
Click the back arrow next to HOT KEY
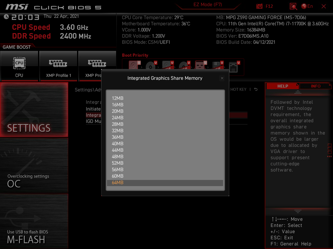256,89
